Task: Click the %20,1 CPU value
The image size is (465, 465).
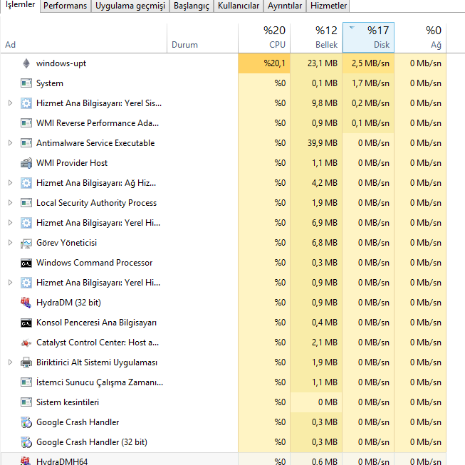Action: pyautogui.click(x=274, y=63)
